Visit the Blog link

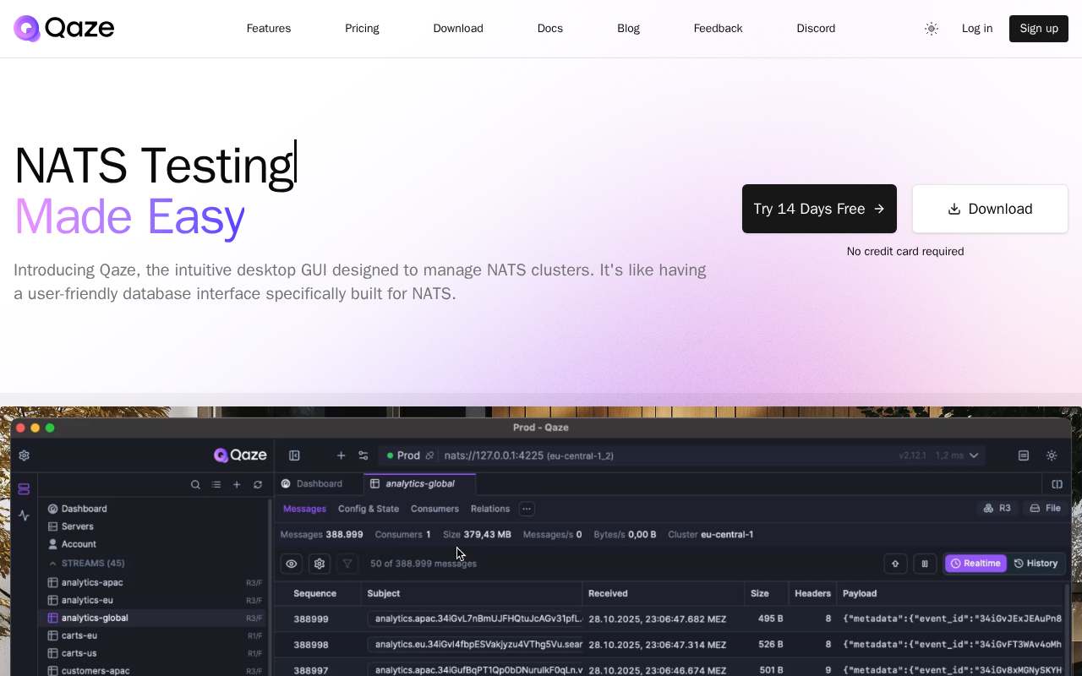pyautogui.click(x=628, y=29)
